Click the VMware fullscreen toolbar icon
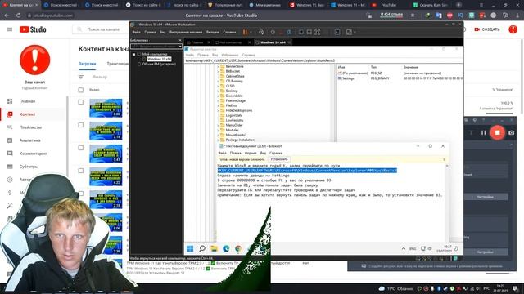 [x=318, y=33]
